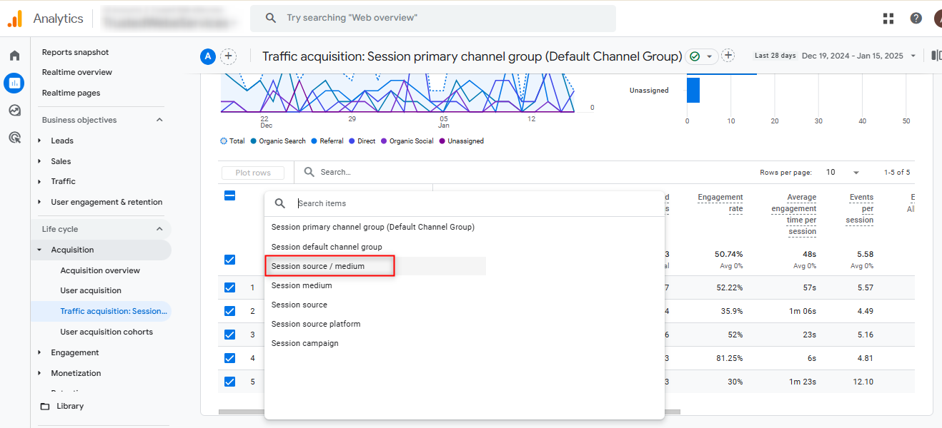
Task: Expand Traffic in sidebar
Action: click(x=40, y=181)
